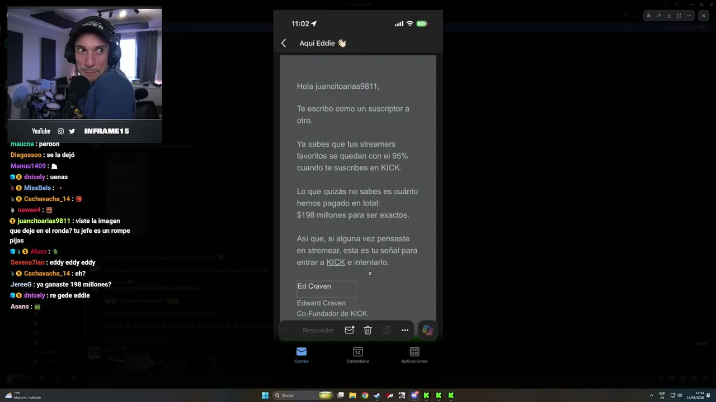This screenshot has height=402, width=716.
Task: Open the volume control in system tray
Action: 680,395
